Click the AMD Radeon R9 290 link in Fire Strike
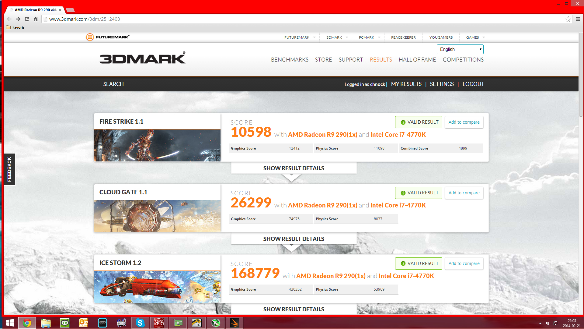The width and height of the screenshot is (584, 329). pyautogui.click(x=322, y=135)
